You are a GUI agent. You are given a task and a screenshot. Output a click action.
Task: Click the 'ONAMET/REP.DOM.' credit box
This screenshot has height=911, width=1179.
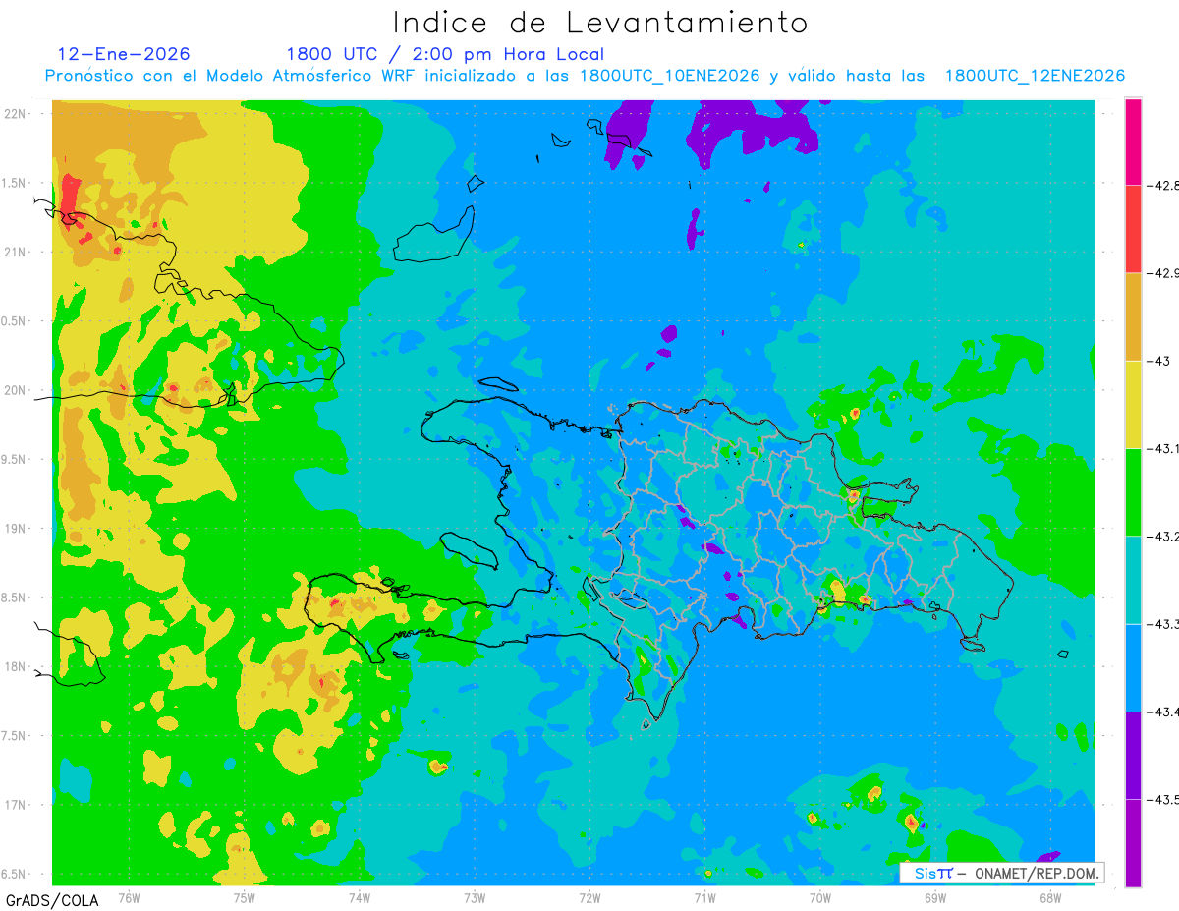pos(1001,873)
